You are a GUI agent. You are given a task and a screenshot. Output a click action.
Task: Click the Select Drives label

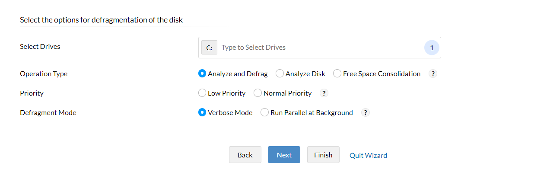coord(40,47)
